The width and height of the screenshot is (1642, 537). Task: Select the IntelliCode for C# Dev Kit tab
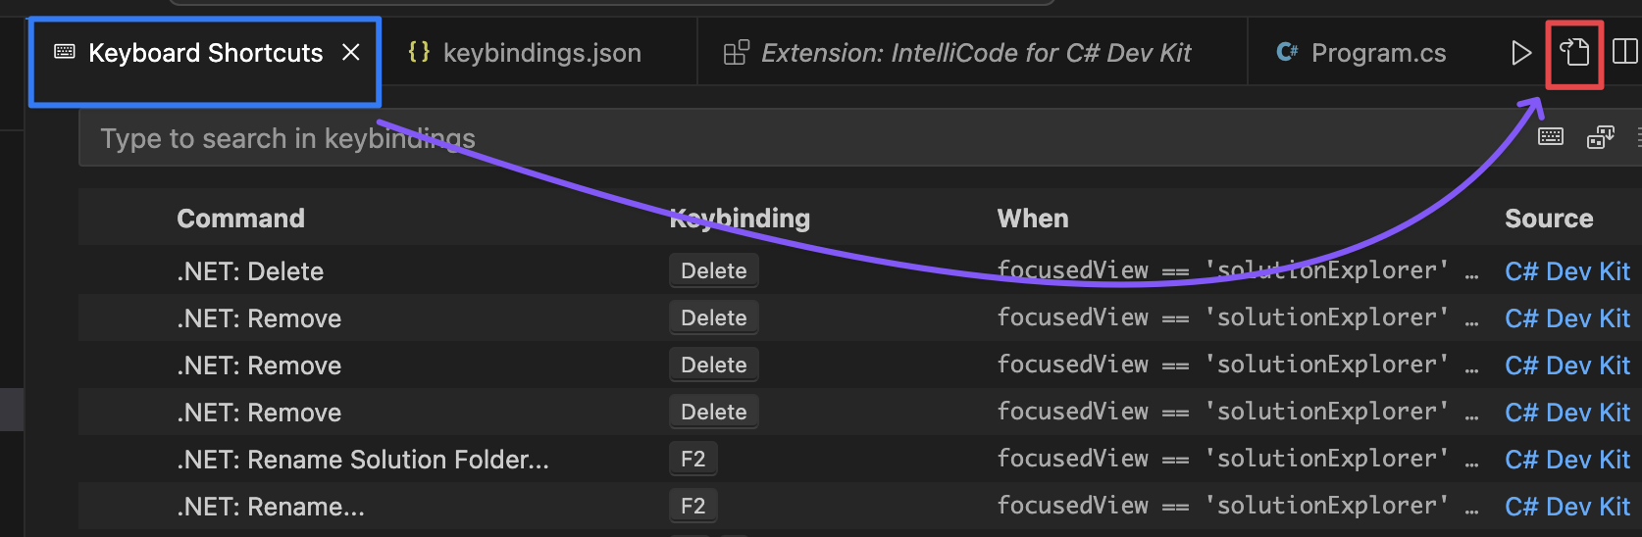coord(957,53)
